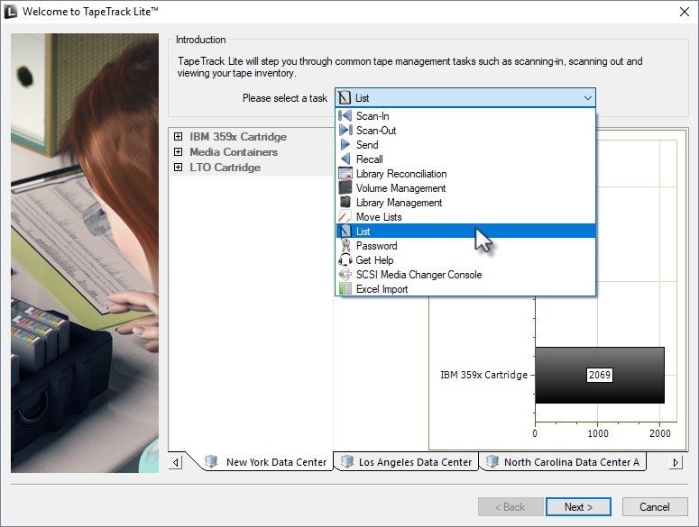Open SCSI Media Changer Console option
699x527 pixels.
click(465, 274)
